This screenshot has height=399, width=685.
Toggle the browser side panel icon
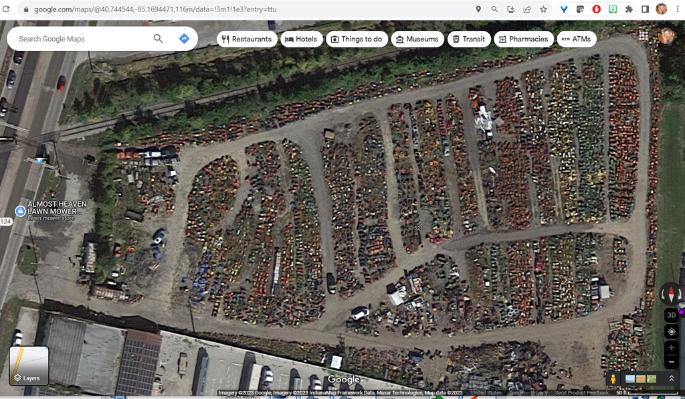pyautogui.click(x=646, y=9)
